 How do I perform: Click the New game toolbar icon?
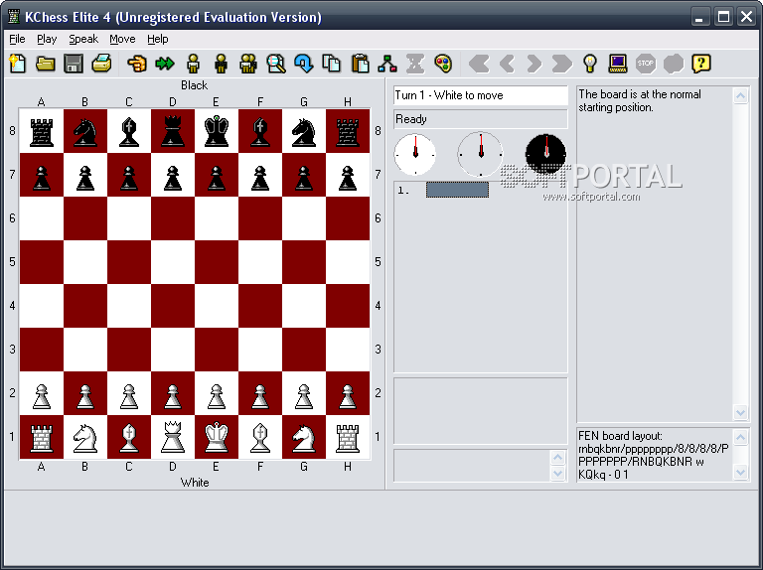(18, 64)
